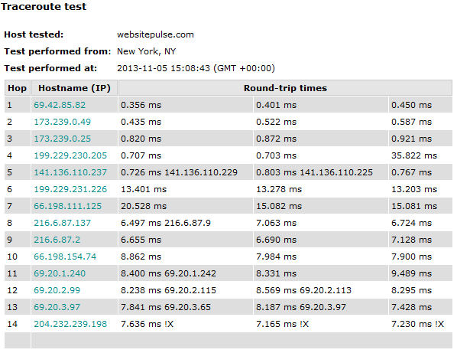Select the 7.165 ms !X cell

tap(321, 324)
